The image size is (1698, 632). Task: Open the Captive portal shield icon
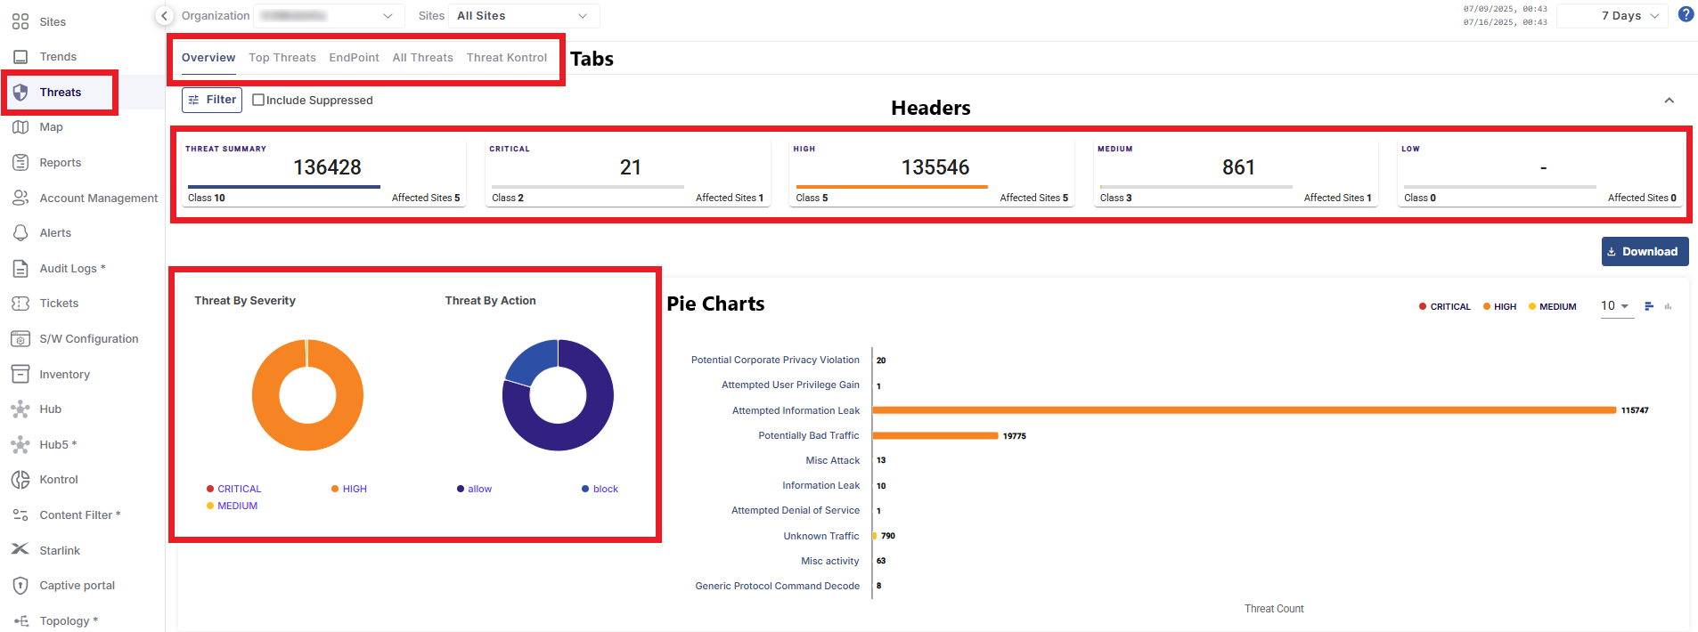pyautogui.click(x=20, y=586)
